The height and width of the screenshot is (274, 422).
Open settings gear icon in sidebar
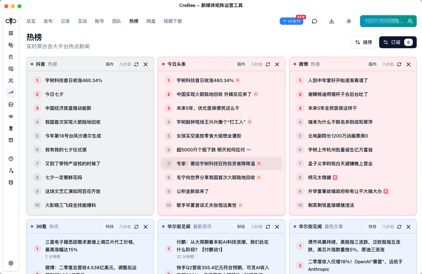point(11,263)
